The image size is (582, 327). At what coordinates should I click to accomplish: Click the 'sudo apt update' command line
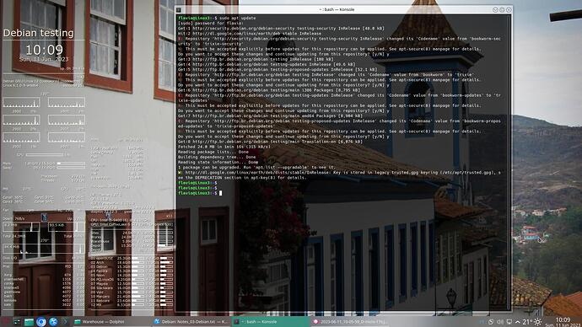pos(217,18)
